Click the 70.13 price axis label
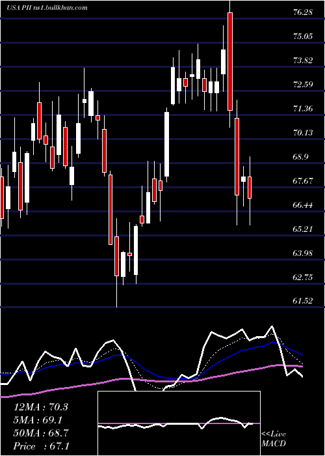Image resolution: width=325 pixels, height=456 pixels. pos(303,133)
